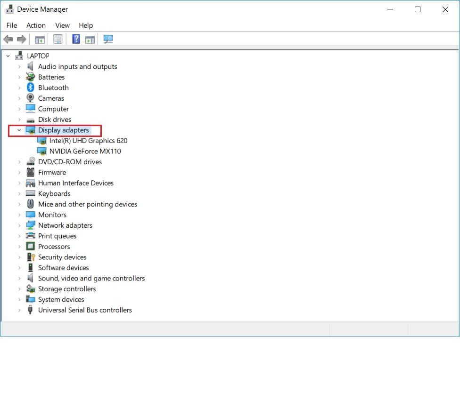Close the Device Manager window
The width and height of the screenshot is (460, 400).
pyautogui.click(x=445, y=9)
